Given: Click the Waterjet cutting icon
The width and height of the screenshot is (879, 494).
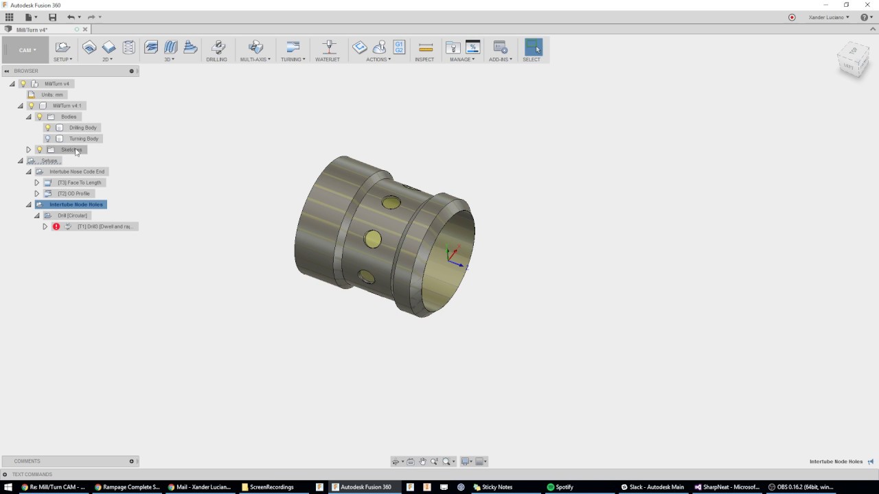Looking at the screenshot, I should tap(329, 47).
